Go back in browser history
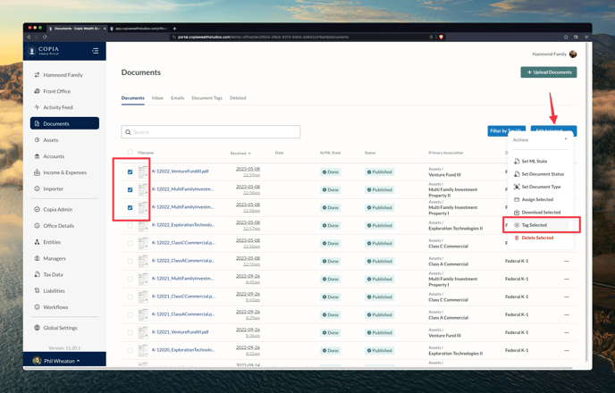 (29, 37)
